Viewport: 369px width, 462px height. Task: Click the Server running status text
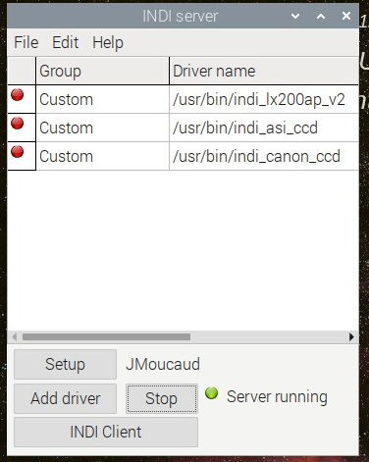277,397
